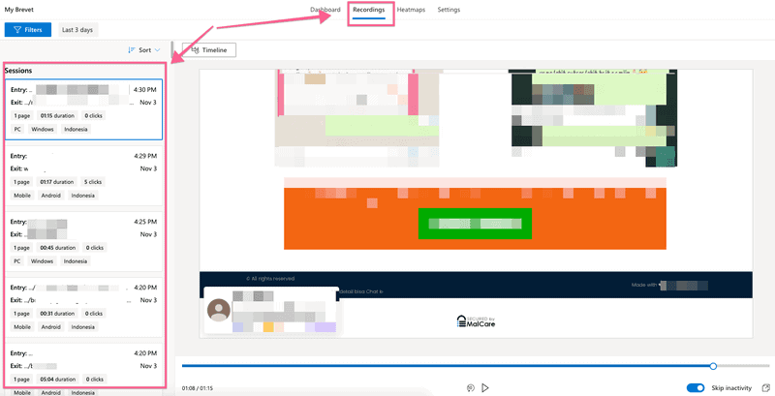This screenshot has width=775, height=396.
Task: Click the MalCare shield logo in footer
Action: (461, 321)
